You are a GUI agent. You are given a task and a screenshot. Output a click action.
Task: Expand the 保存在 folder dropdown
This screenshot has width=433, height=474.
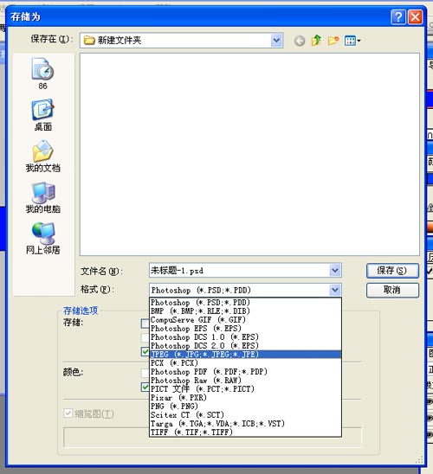tap(276, 40)
